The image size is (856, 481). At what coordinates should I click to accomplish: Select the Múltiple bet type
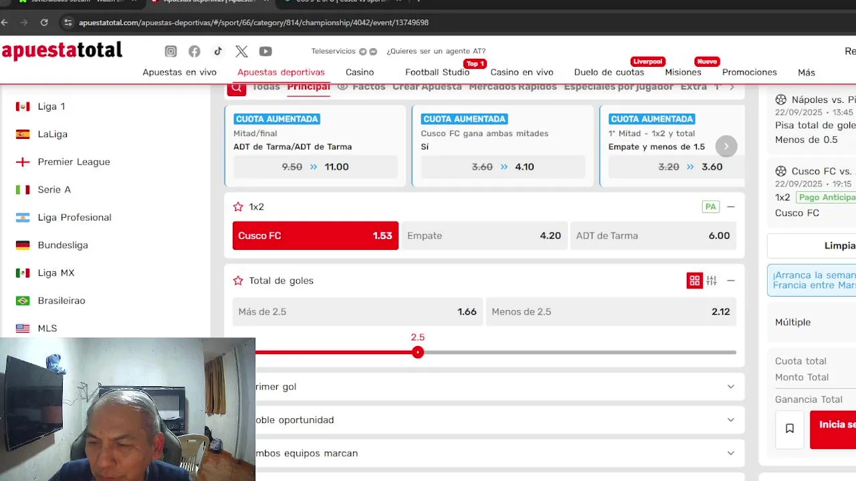792,322
